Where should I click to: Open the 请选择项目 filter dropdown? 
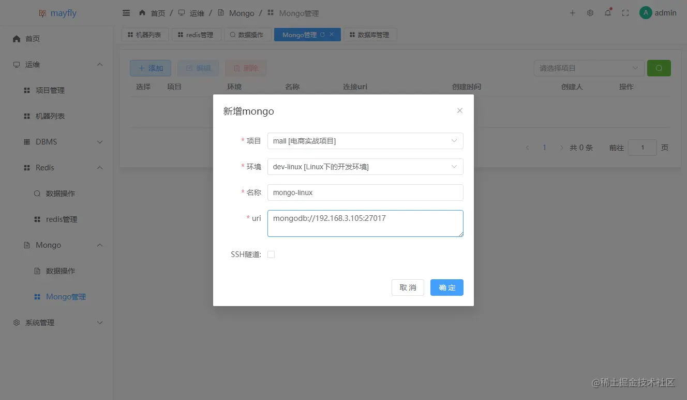tap(589, 68)
